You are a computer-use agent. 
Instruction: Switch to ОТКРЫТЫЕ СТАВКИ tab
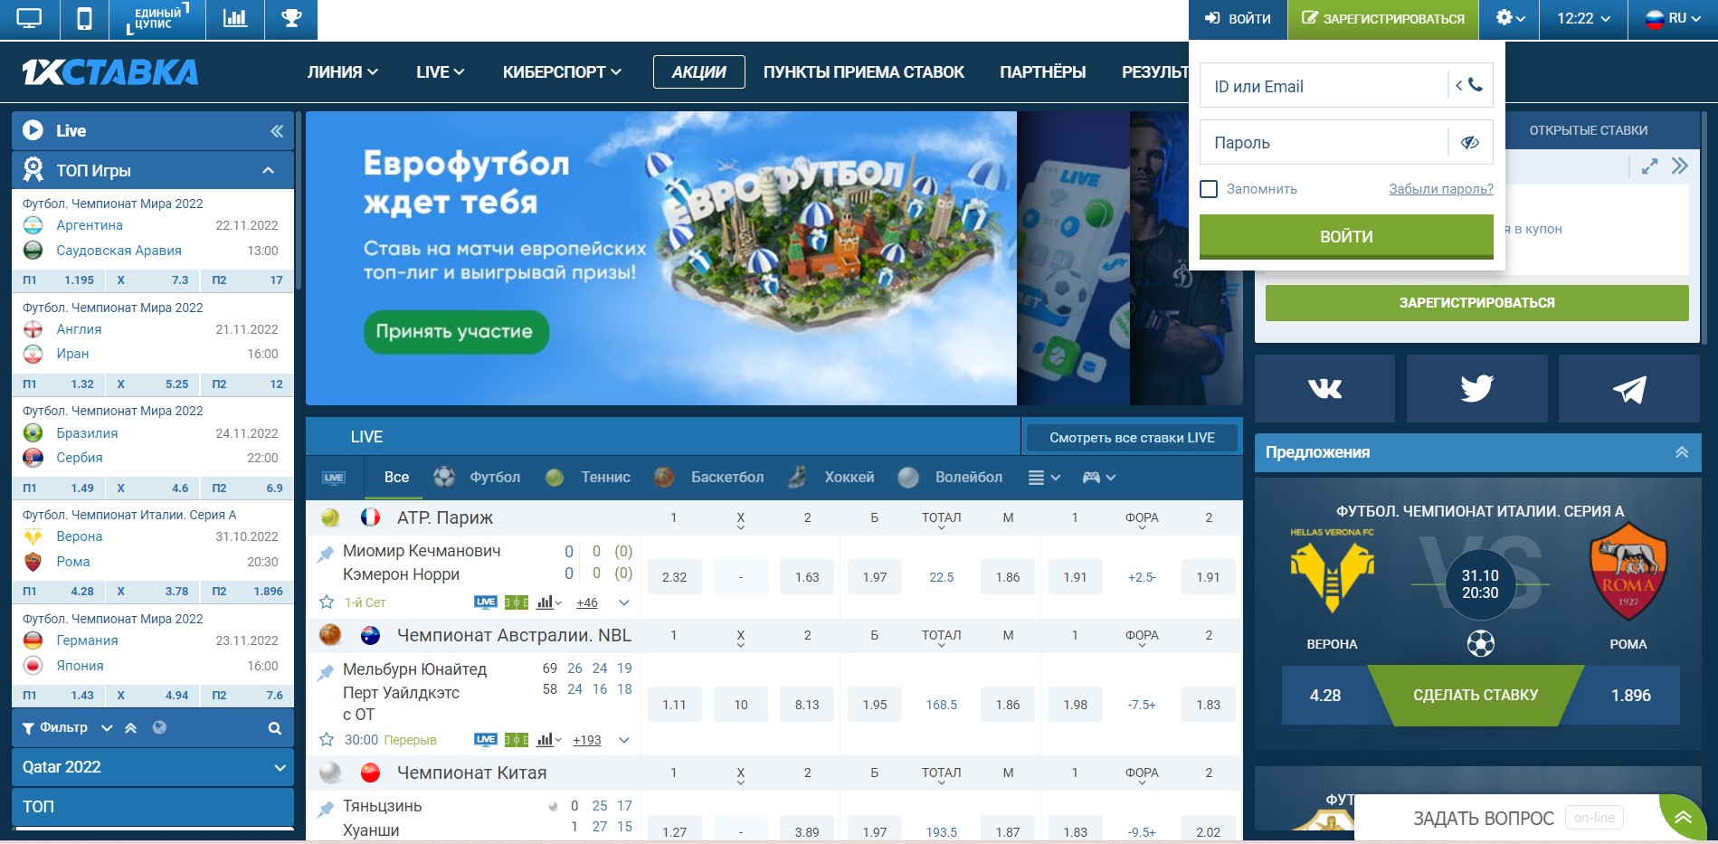pos(1589,130)
